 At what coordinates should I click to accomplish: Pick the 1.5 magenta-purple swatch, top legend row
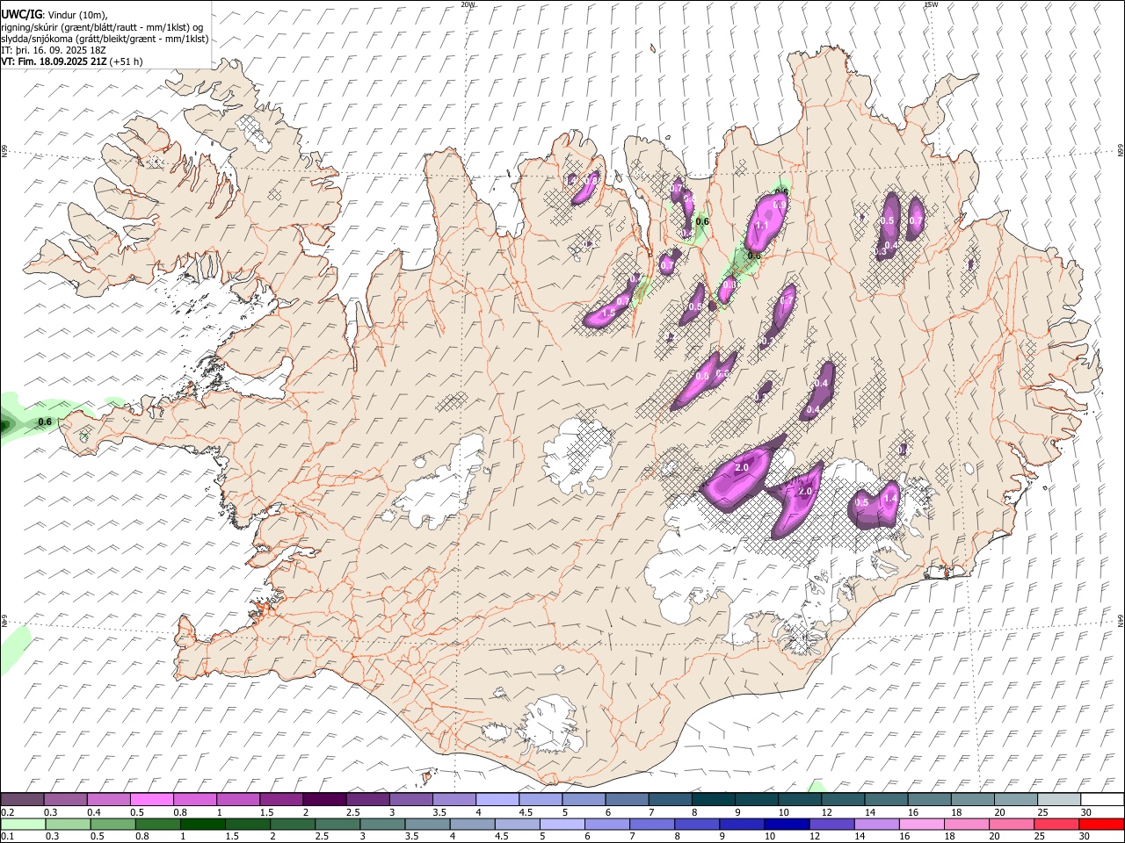281,799
